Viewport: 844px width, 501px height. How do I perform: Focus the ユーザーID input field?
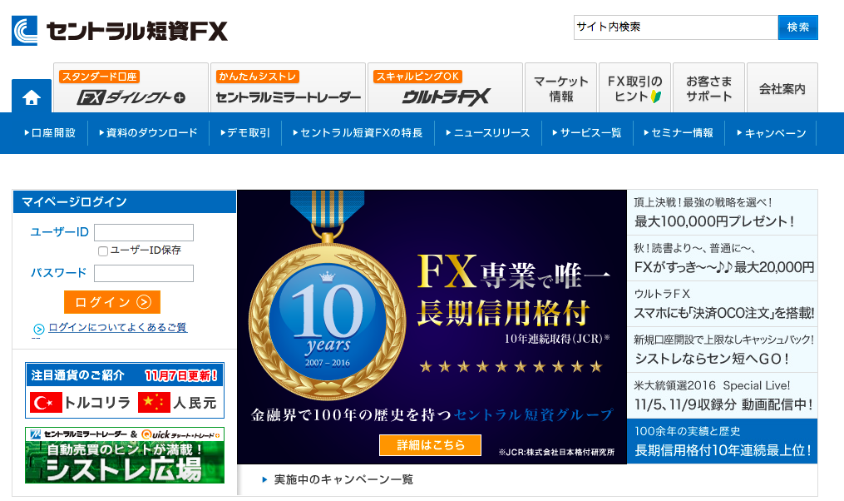(x=144, y=233)
